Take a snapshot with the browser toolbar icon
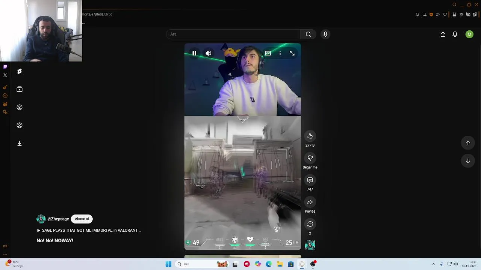The image size is (481, 270). [424, 14]
